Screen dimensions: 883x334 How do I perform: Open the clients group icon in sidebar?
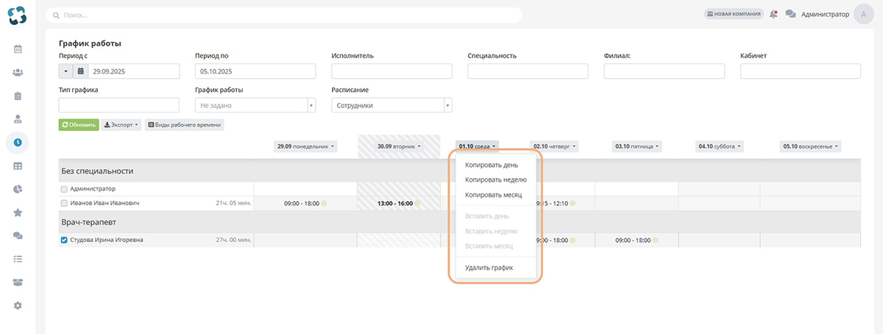click(x=18, y=72)
